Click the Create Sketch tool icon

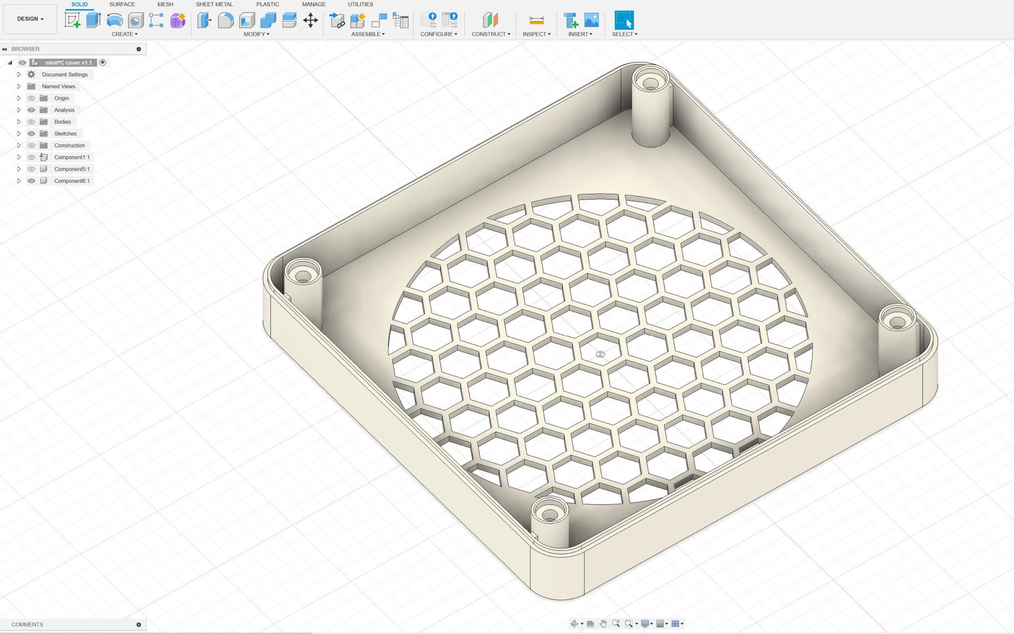pyautogui.click(x=72, y=20)
